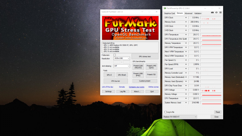
Task: Launch GPU Shark tool
Action: (x=122, y=75)
